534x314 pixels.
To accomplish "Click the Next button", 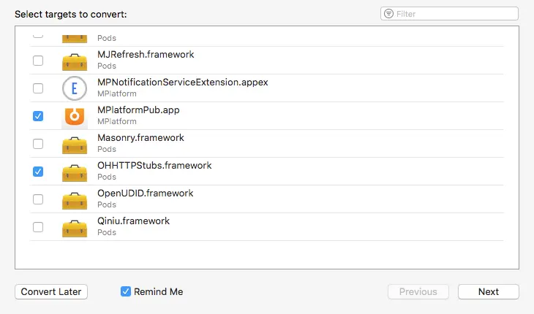I will (488, 291).
